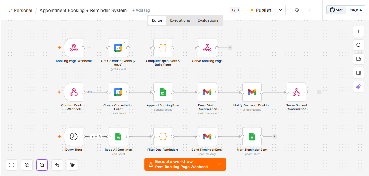Open the workflow version history

tap(297, 10)
